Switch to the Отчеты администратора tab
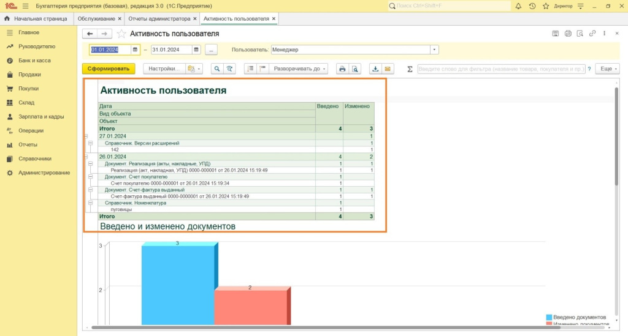Screen dimensions: 628x336 (159, 19)
